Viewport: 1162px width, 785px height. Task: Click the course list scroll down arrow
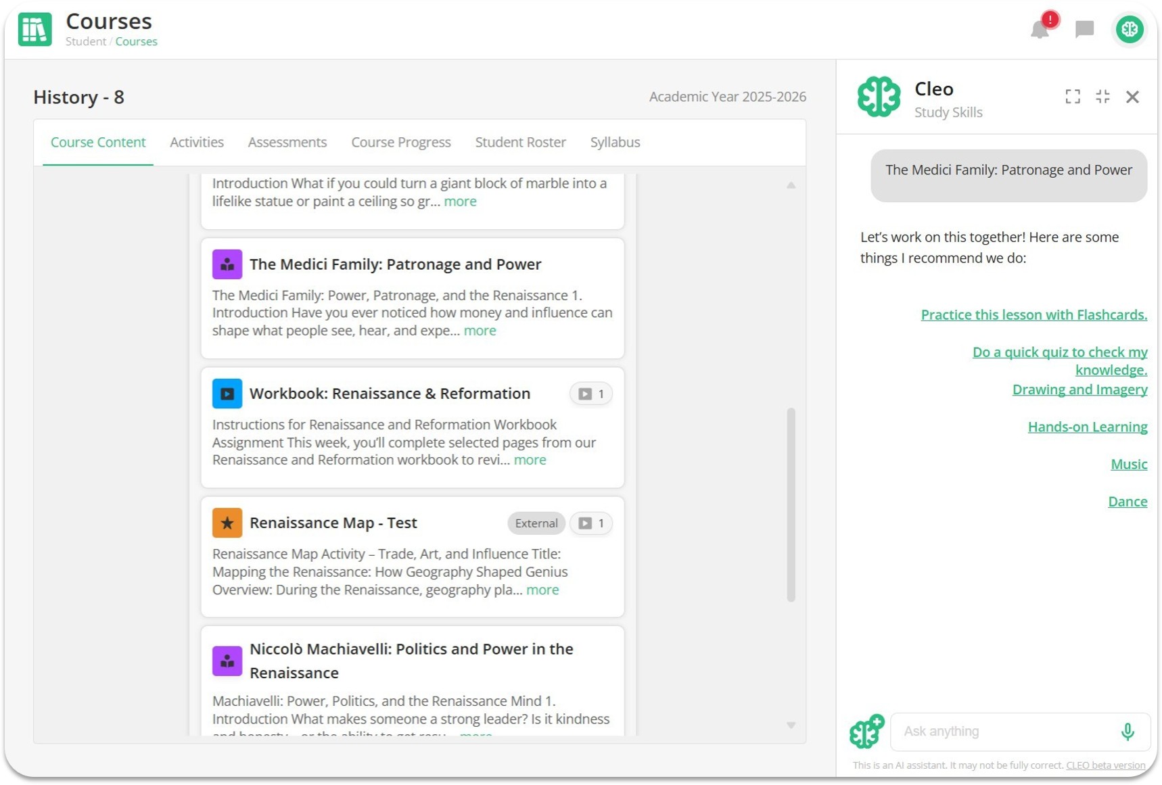coord(791,725)
